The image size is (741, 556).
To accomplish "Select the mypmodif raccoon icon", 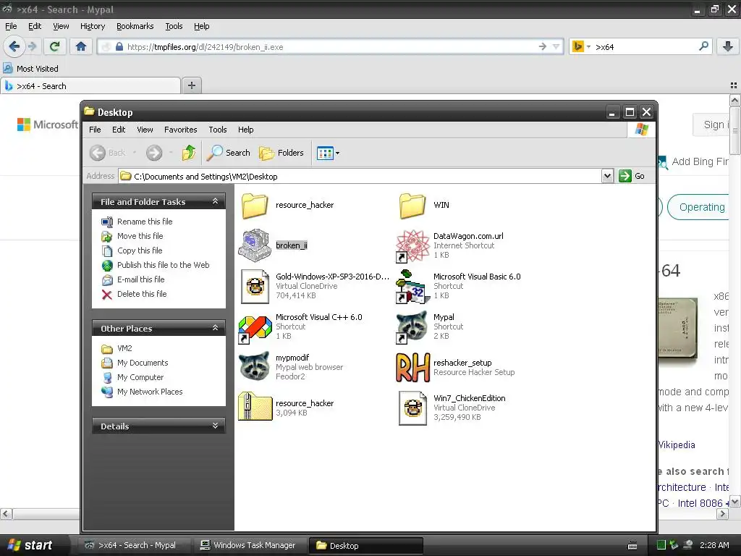I will [255, 367].
